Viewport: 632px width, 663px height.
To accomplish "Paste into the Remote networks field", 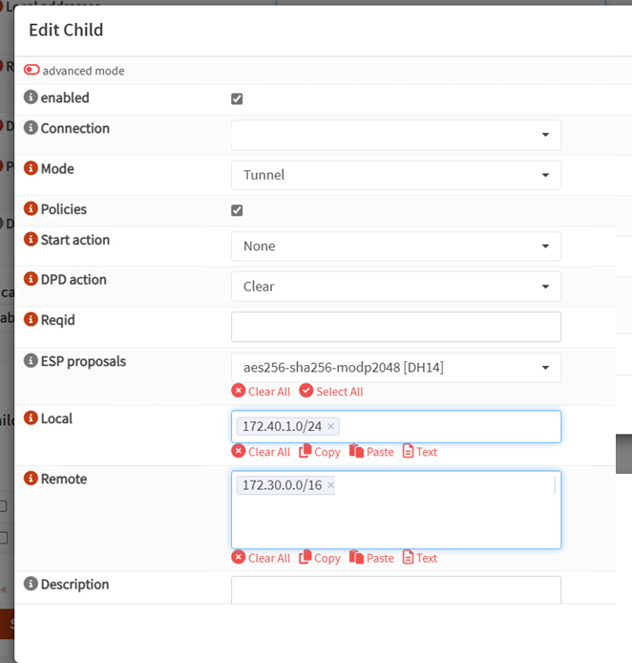I will pyautogui.click(x=371, y=558).
